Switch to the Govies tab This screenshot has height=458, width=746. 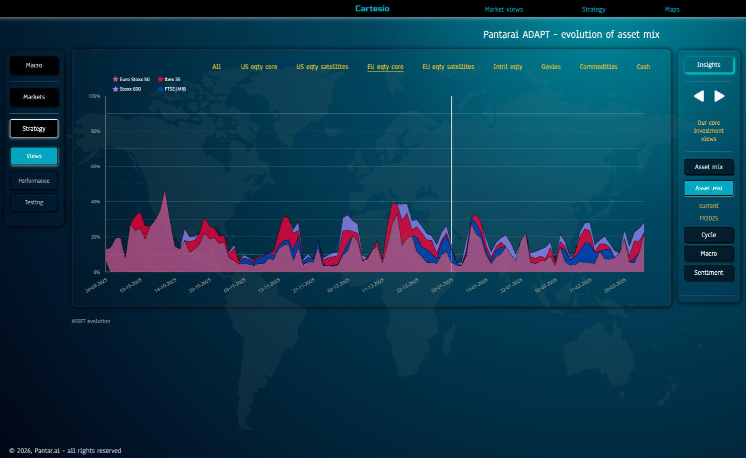point(551,67)
